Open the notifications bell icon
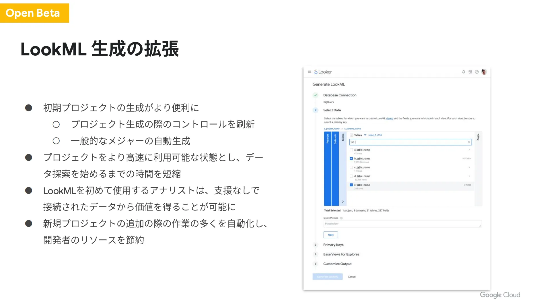Viewport: 545px width, 306px height. click(x=464, y=72)
